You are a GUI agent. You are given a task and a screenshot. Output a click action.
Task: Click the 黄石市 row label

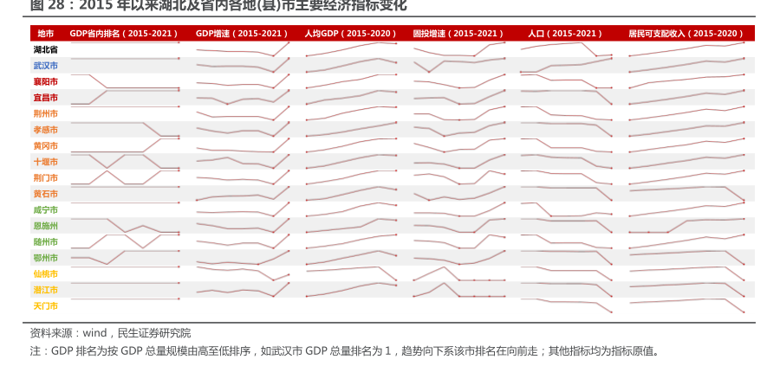pos(45,194)
